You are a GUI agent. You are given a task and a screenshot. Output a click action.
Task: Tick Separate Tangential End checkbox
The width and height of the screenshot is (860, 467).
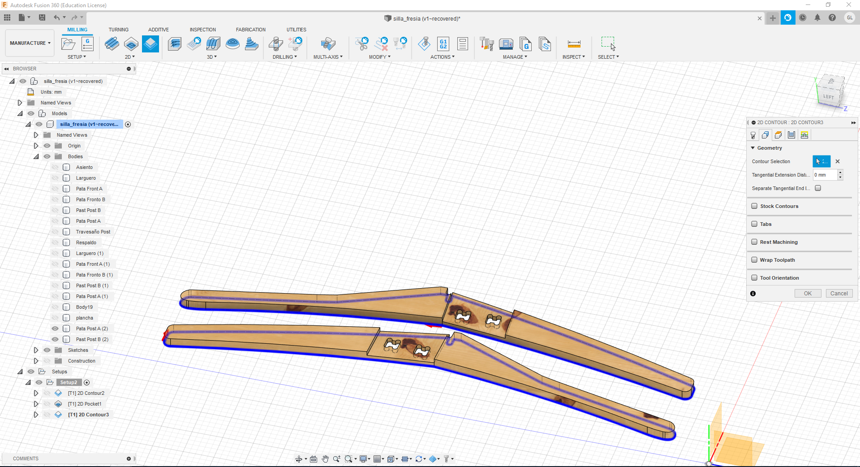point(818,188)
